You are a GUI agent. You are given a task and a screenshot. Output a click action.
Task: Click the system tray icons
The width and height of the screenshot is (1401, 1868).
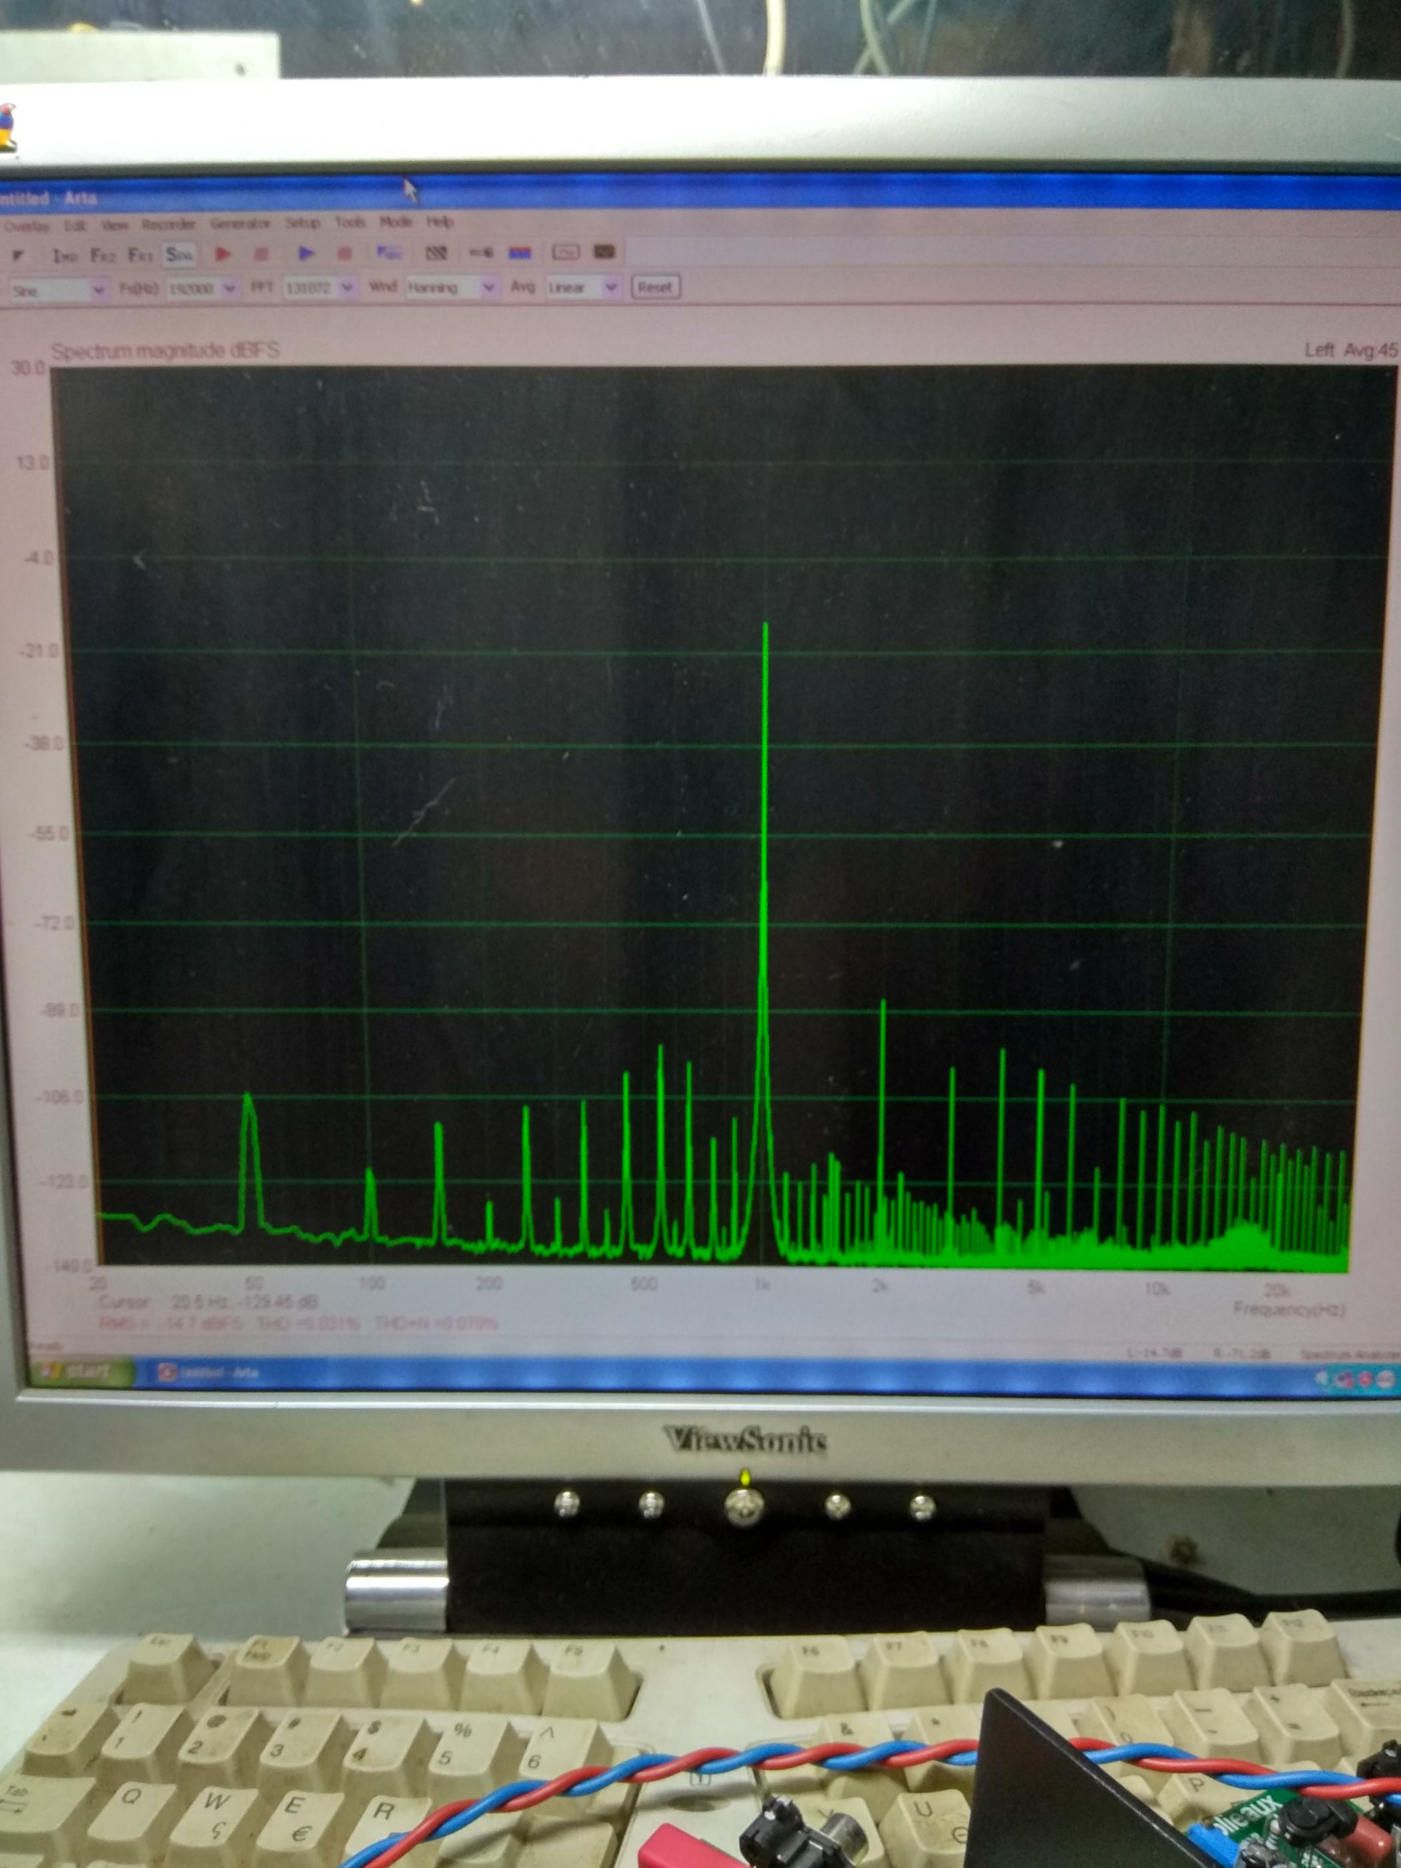pyautogui.click(x=1357, y=1379)
